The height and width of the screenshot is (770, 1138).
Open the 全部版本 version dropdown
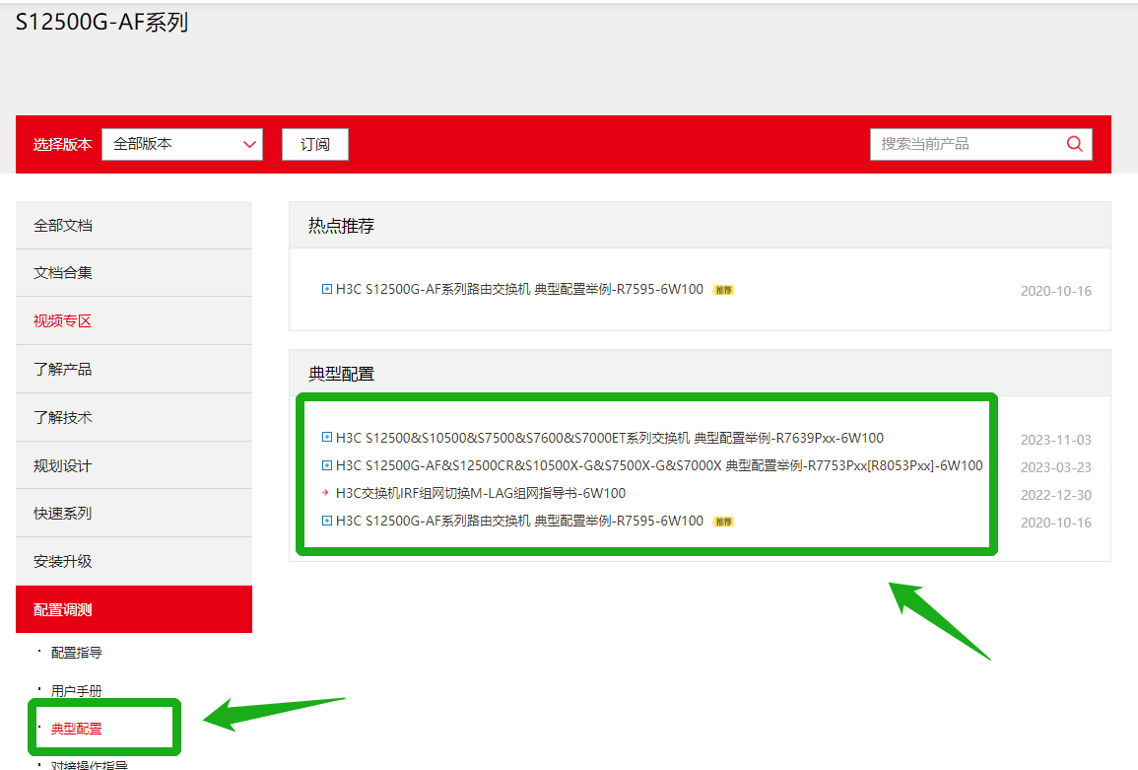(x=182, y=144)
